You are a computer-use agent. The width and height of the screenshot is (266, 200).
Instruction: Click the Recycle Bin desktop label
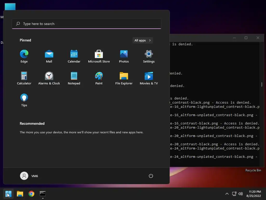[x=253, y=170]
